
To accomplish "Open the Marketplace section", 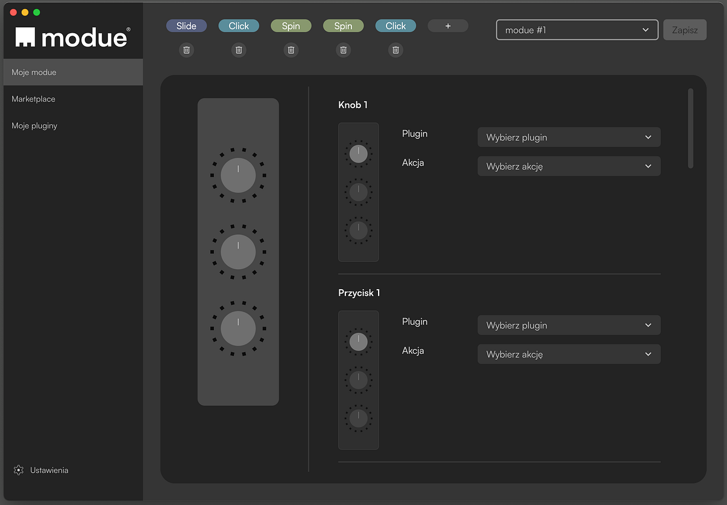I will 33,99.
